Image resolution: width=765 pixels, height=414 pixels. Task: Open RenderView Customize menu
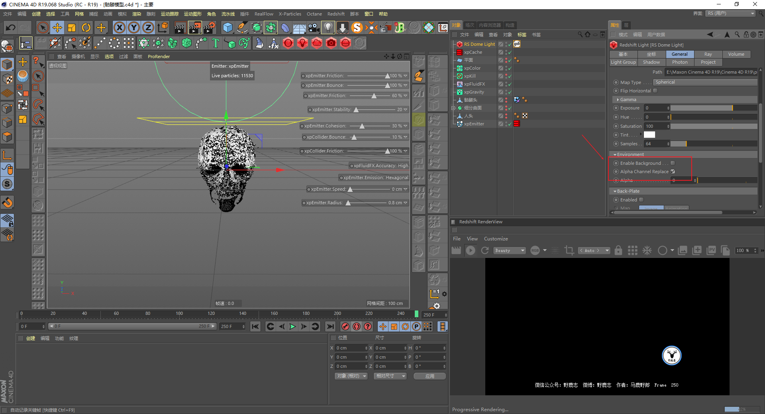496,239
